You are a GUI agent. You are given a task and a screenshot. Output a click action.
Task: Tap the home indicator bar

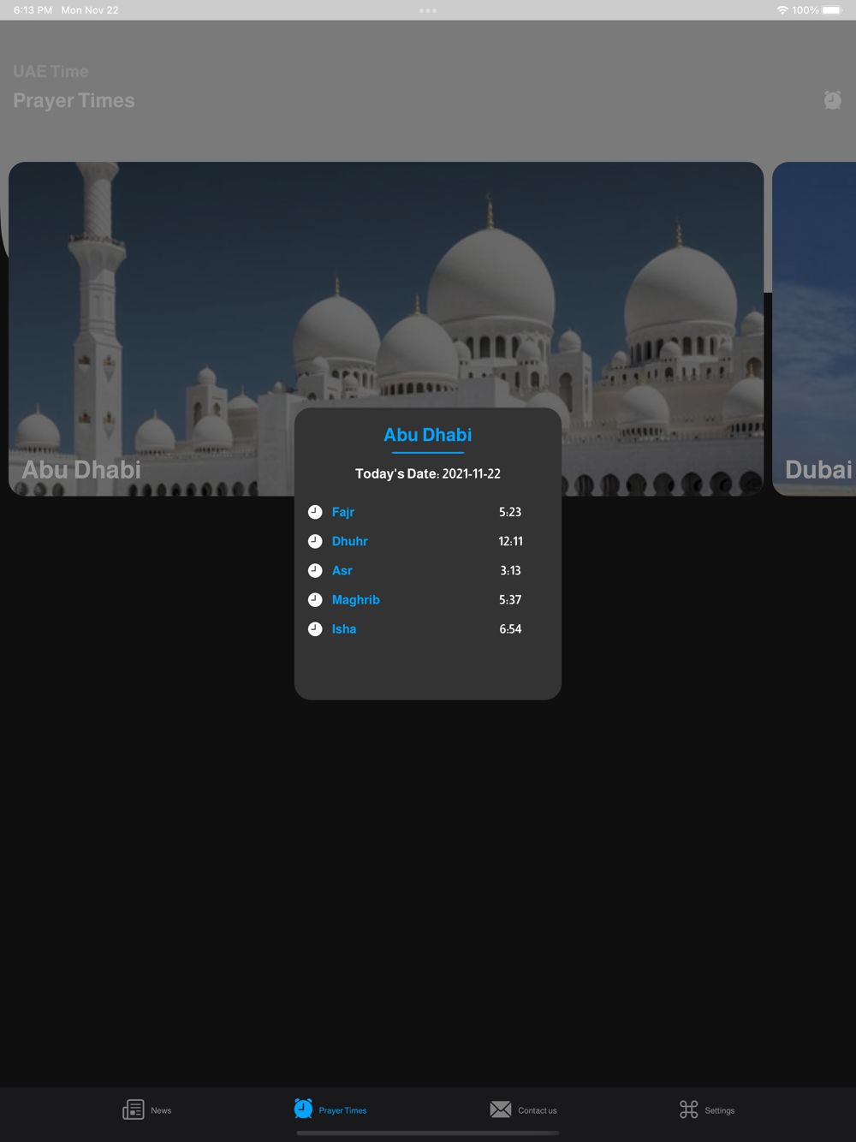428,1133
